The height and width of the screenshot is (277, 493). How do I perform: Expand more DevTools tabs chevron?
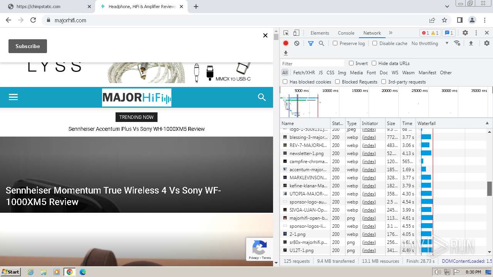[x=391, y=33]
